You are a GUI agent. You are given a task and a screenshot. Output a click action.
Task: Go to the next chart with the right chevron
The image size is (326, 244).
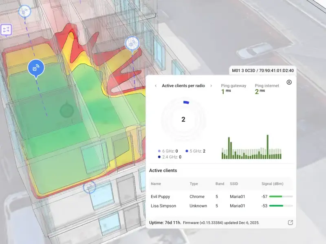[x=211, y=86]
